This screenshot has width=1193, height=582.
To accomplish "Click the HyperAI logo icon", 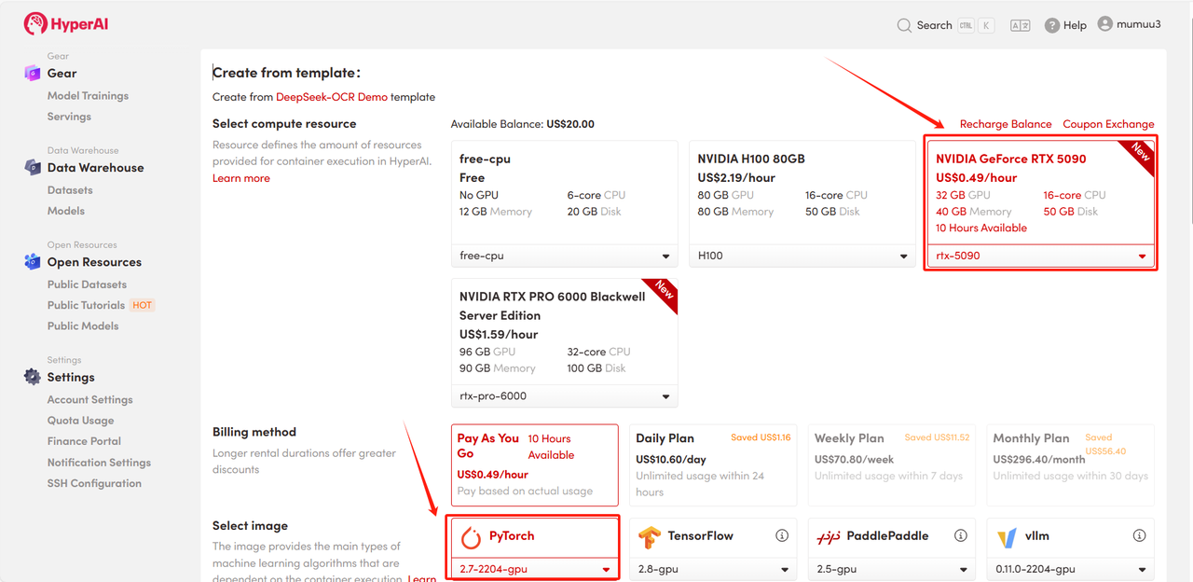I will pyautogui.click(x=35, y=24).
